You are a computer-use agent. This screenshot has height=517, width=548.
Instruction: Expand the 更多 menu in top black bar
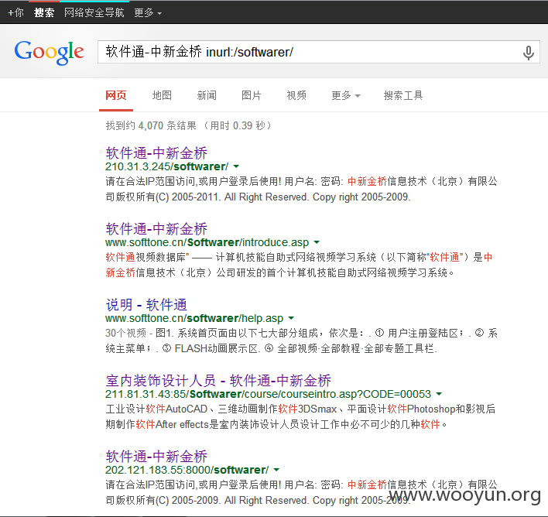(x=148, y=13)
